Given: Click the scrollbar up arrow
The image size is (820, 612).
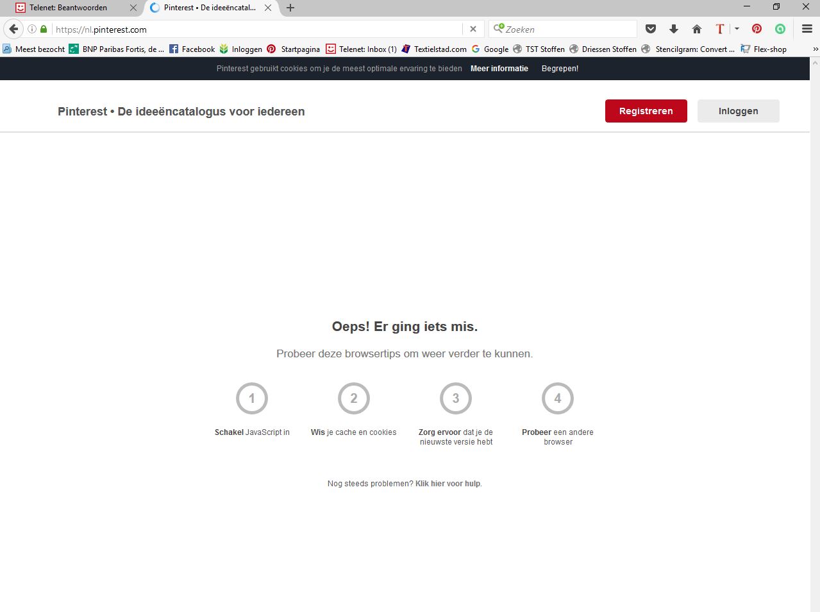Looking at the screenshot, I should click(x=815, y=62).
